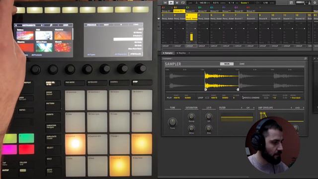Viewport: 318px width, 179px height.
Task: Click the Lo-Fi SR knob
Action: pyautogui.click(x=209, y=116)
